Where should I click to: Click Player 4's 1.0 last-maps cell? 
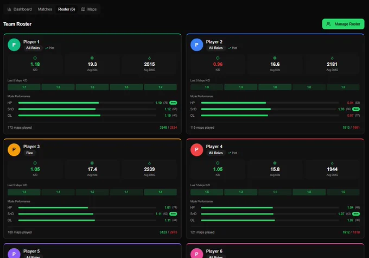(343, 192)
